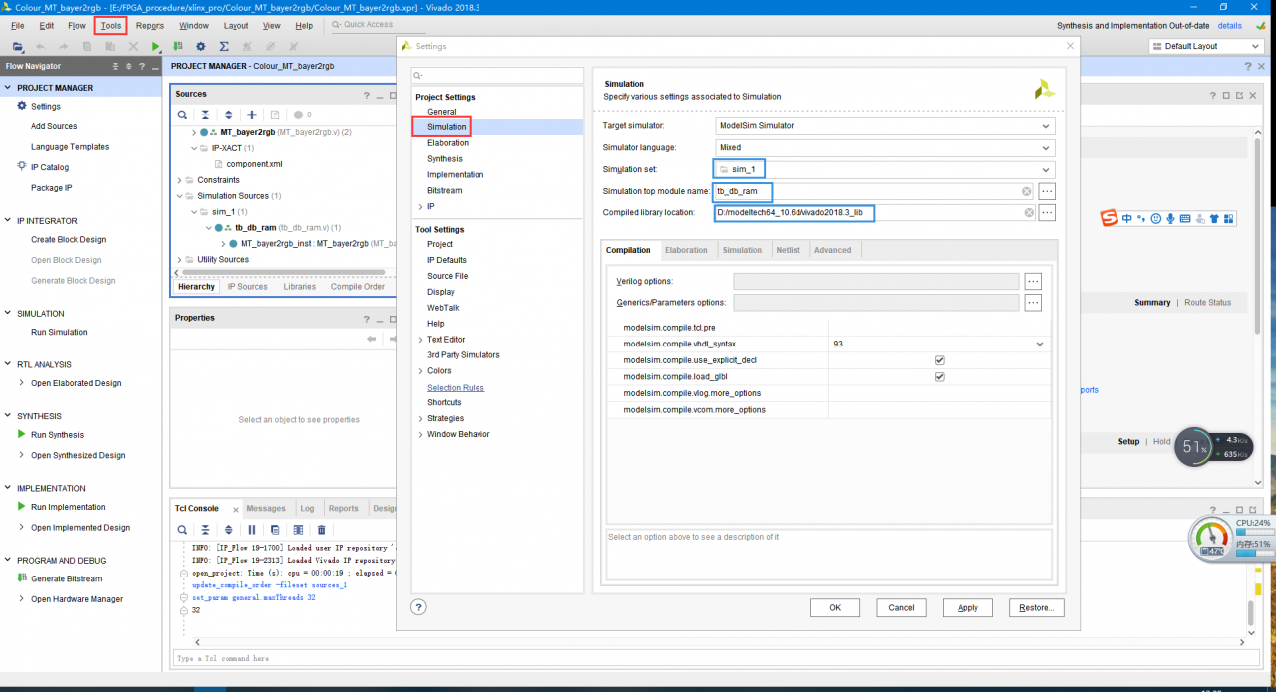Expand all in Sources panel toolbar
1276x692 pixels.
coord(228,115)
